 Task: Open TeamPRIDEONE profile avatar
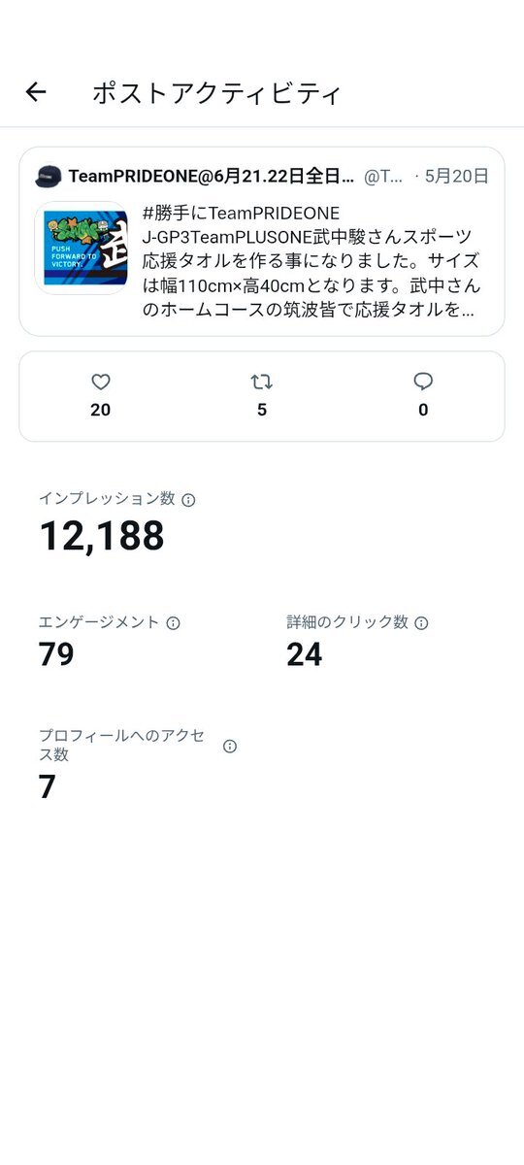pos(49,177)
